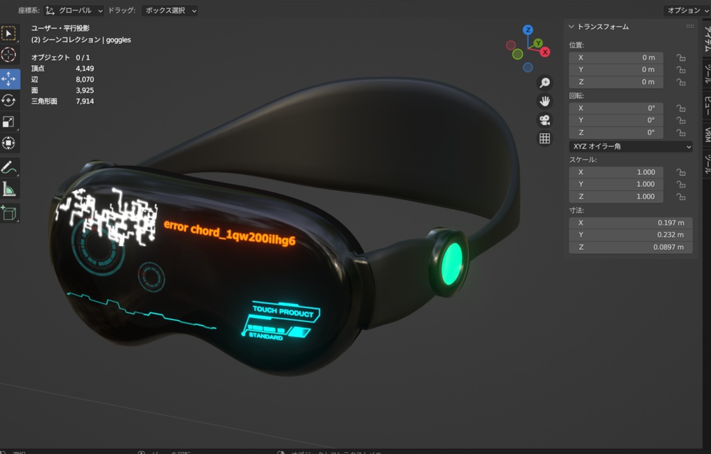The height and width of the screenshot is (454, 711).
Task: Select the Measure tool
Action: 8,190
